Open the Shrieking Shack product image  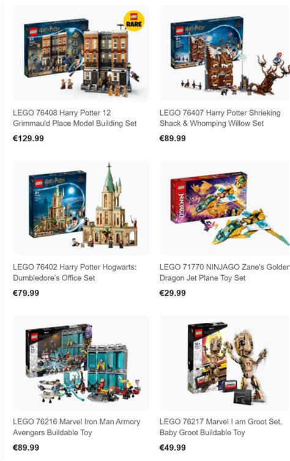pyautogui.click(x=225, y=54)
